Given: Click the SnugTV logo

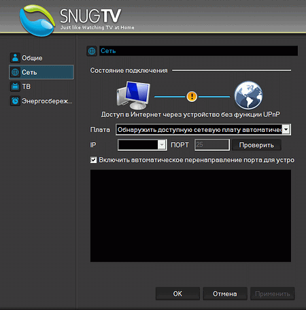Looking at the screenshot, I should coord(77,20).
